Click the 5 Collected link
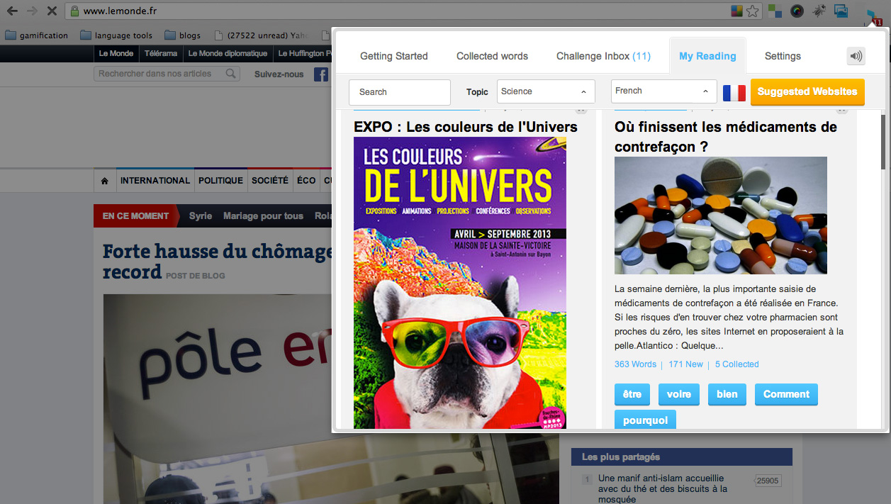 (x=736, y=364)
